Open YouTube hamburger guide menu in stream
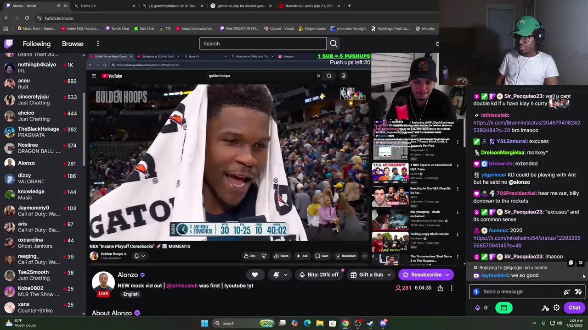588x330 pixels. pyautogui.click(x=94, y=76)
